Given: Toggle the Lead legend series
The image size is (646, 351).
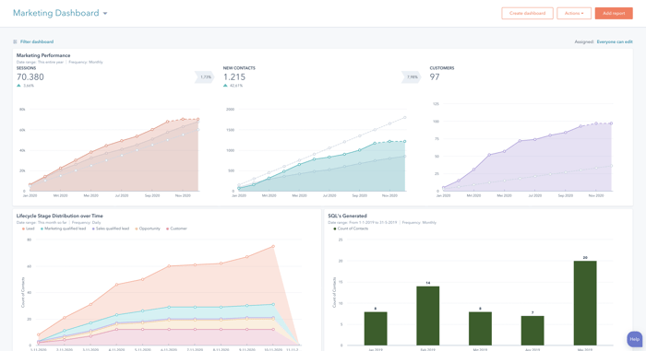Looking at the screenshot, I should click(29, 228).
